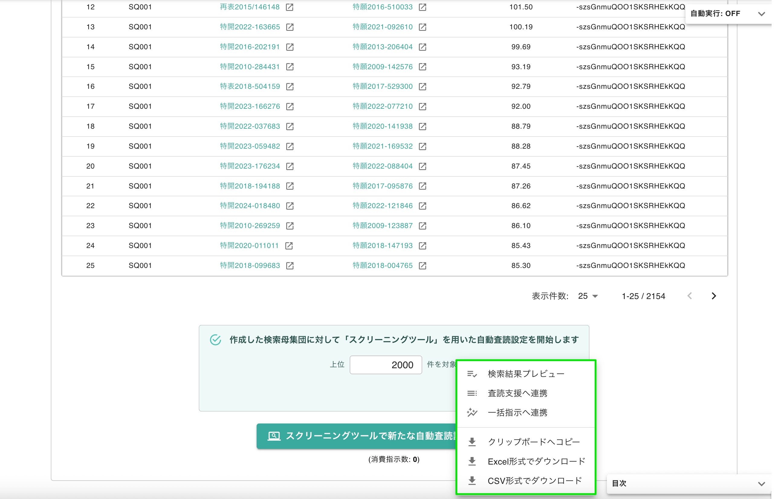The image size is (784, 499).
Task: Open external link icon next to 特願2013-206404
Action: point(422,47)
